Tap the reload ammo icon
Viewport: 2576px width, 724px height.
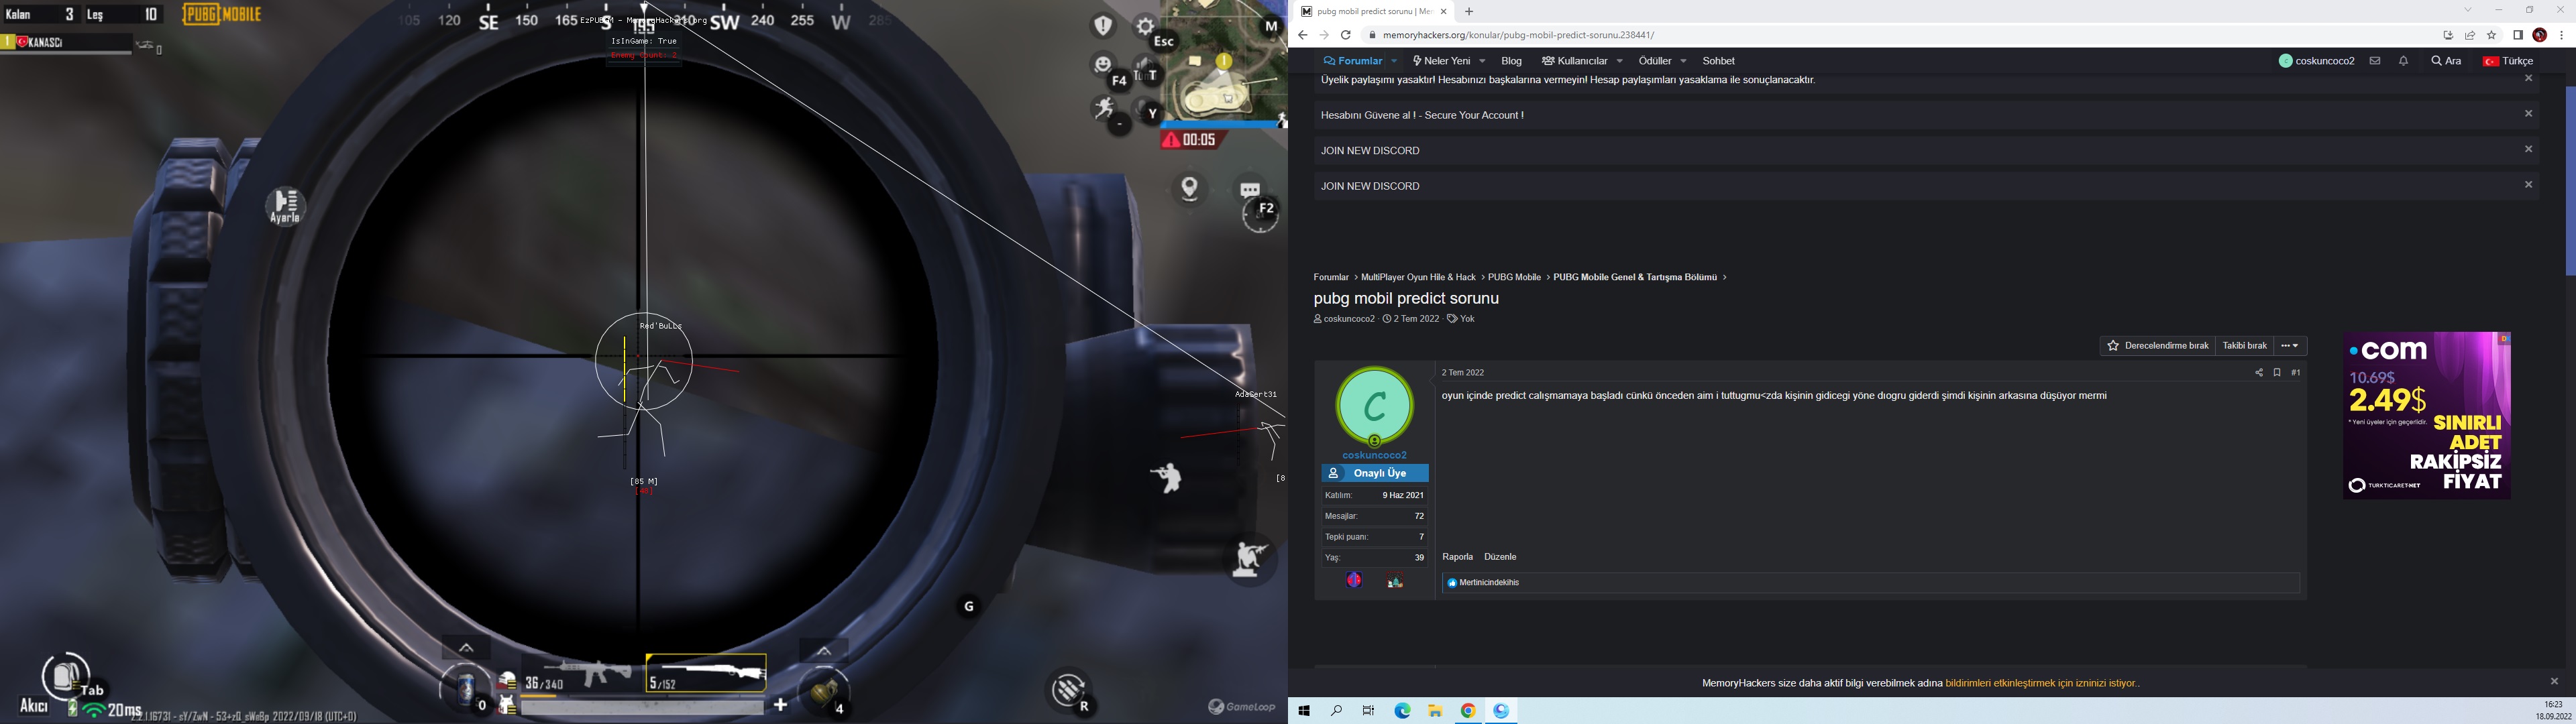coord(1070,689)
